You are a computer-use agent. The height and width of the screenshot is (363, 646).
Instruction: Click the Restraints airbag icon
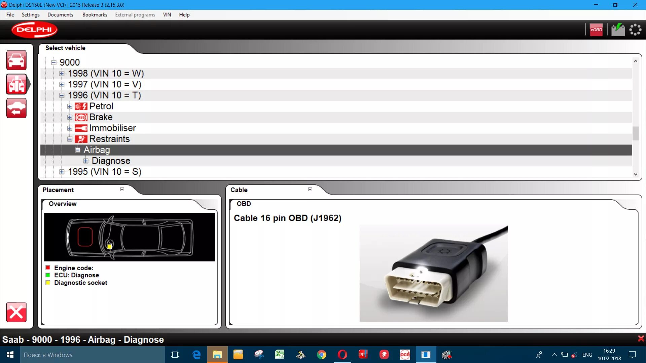click(x=81, y=139)
